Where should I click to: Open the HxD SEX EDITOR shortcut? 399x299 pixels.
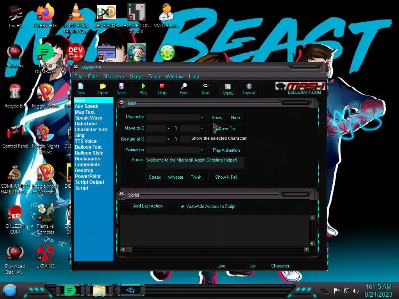[x=106, y=16]
